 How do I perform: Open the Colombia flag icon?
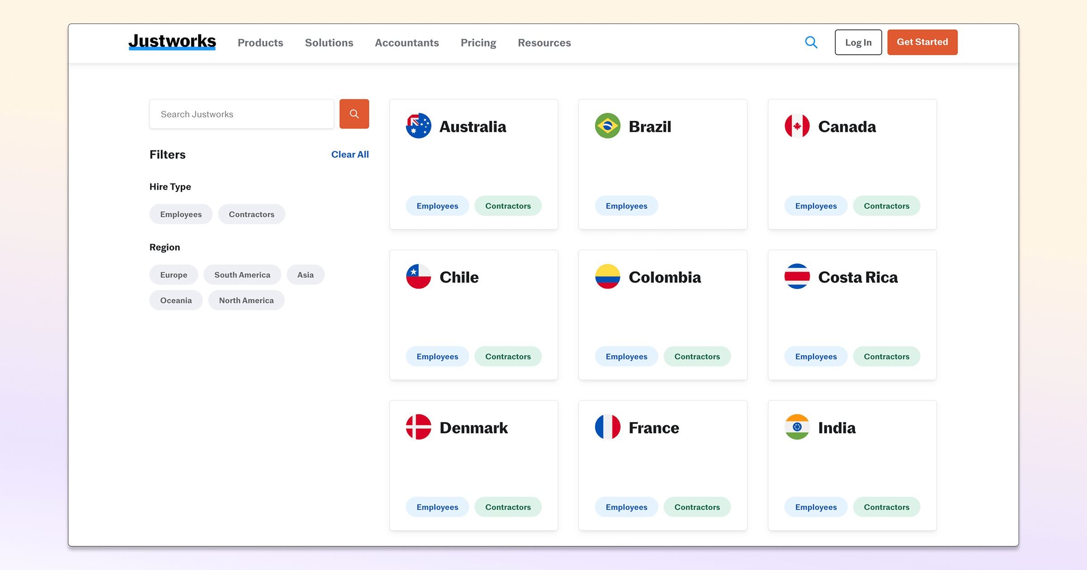coord(607,276)
